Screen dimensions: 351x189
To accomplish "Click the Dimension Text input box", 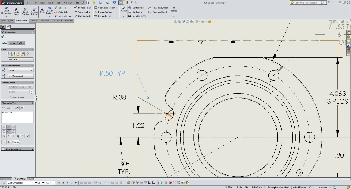I will click(x=18, y=117).
